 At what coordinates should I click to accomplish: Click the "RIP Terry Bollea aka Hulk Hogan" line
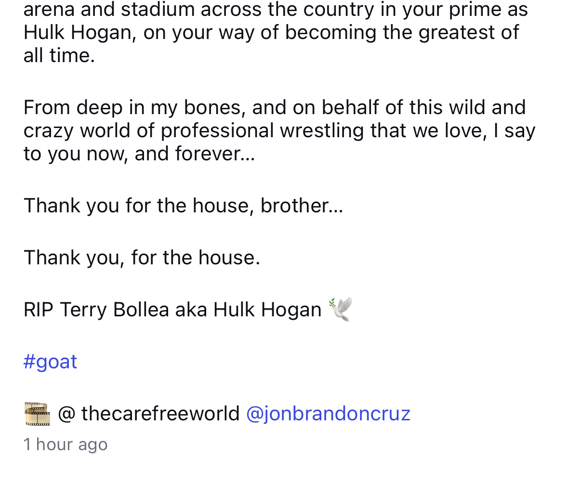coord(172,310)
